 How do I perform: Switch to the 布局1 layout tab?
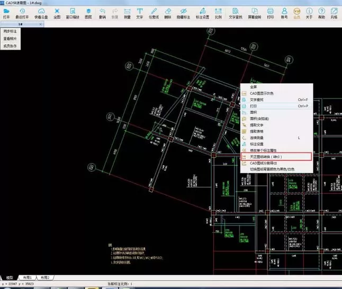coord(28,278)
